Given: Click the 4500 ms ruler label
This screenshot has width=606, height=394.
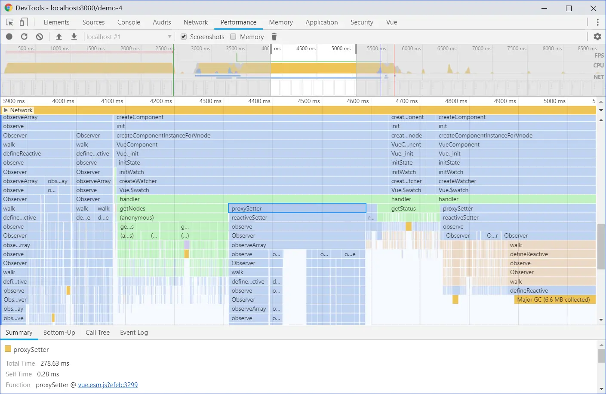Looking at the screenshot, I should tap(309, 101).
